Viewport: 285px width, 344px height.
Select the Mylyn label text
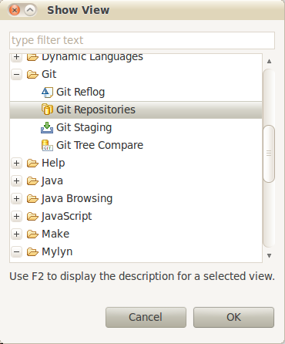[57, 252]
